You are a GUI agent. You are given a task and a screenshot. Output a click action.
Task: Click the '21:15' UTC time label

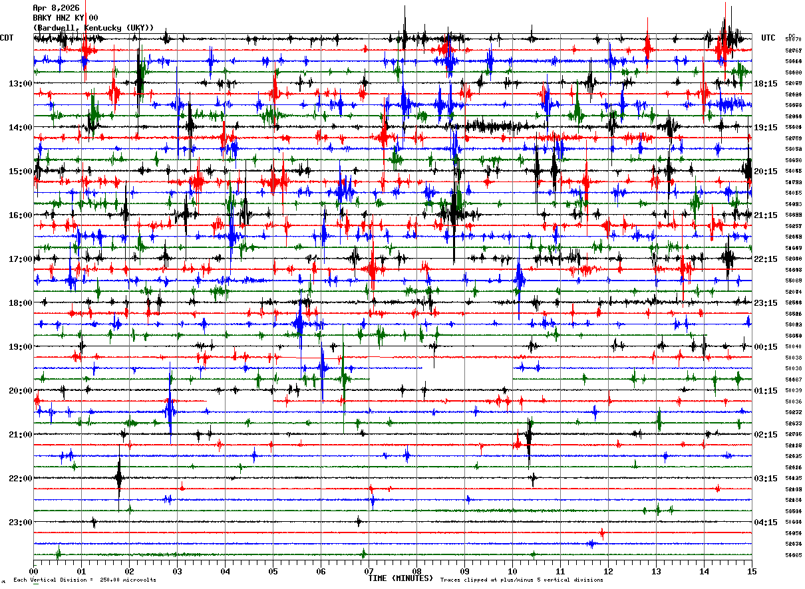pyautogui.click(x=766, y=215)
